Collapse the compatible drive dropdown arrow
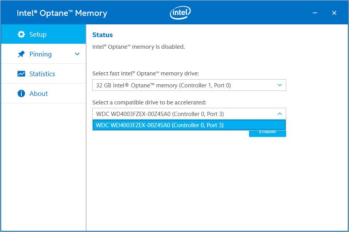Viewport: 349px width, 232px height. pos(280,114)
